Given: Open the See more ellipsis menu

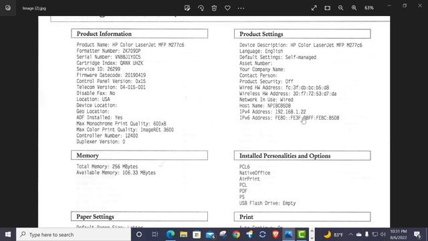Looking at the screenshot, I should 241,8.
